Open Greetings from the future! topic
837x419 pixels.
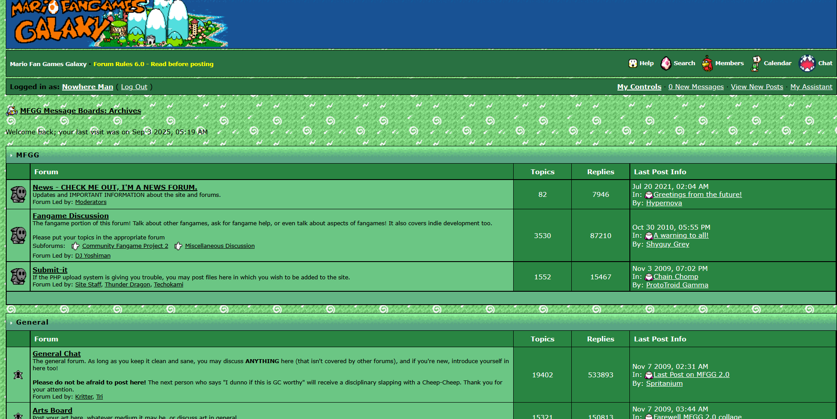[x=698, y=195]
